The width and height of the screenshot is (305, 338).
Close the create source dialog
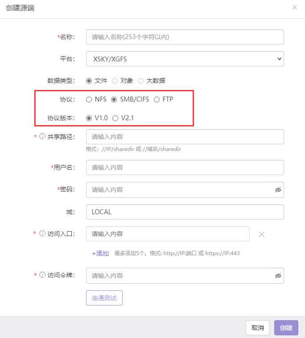[294, 8]
